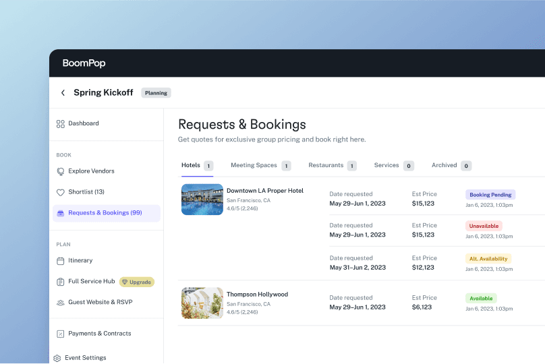Click the $6,123 est price value
Viewport: 545px width, 364px height.
422,307
